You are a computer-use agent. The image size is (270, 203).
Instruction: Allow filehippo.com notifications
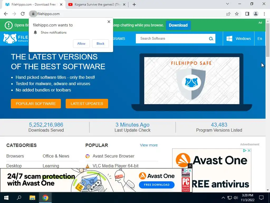pos(81,44)
